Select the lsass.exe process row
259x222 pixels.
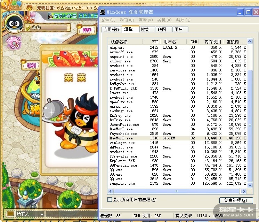pyautogui.click(x=178, y=93)
